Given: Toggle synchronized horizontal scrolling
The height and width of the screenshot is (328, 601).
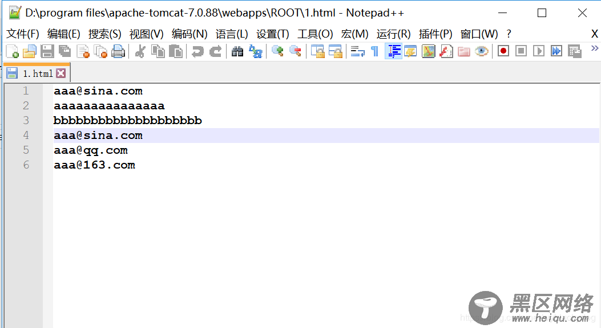Looking at the screenshot, I should coord(335,51).
